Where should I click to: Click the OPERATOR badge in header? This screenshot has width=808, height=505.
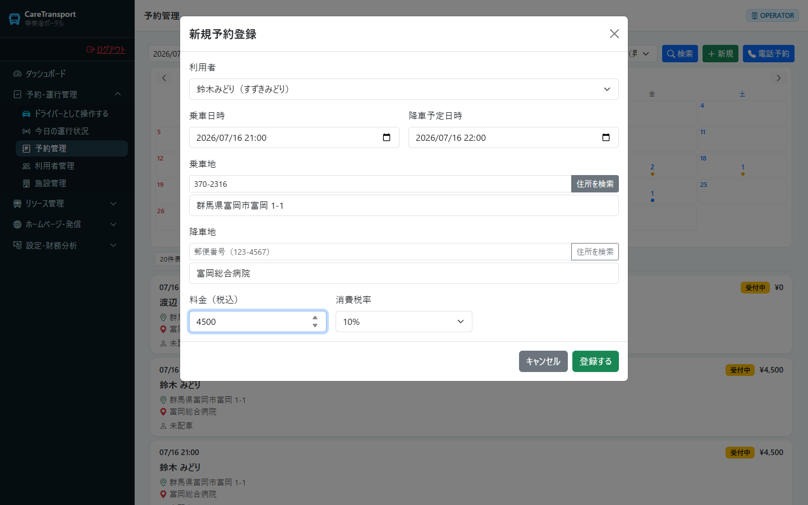tap(773, 16)
